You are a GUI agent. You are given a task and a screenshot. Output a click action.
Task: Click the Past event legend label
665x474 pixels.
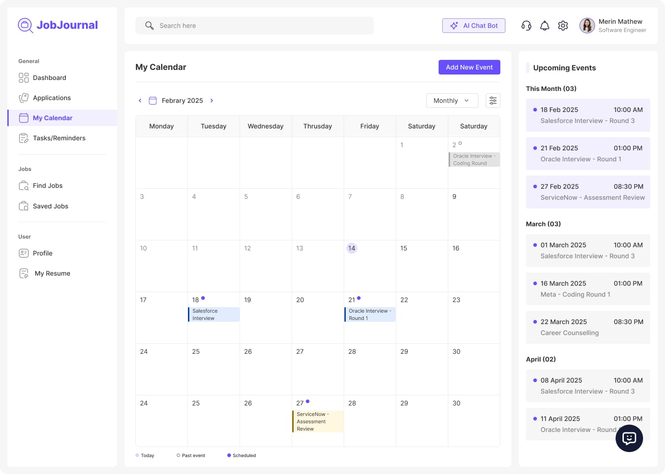click(193, 455)
